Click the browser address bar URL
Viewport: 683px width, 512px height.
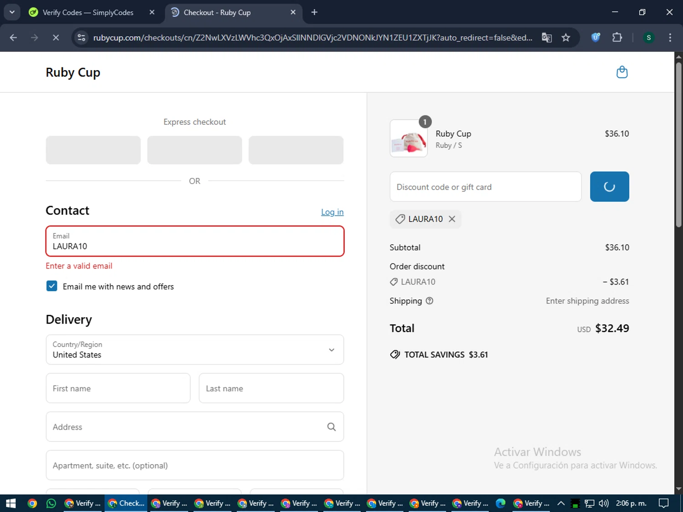313,38
